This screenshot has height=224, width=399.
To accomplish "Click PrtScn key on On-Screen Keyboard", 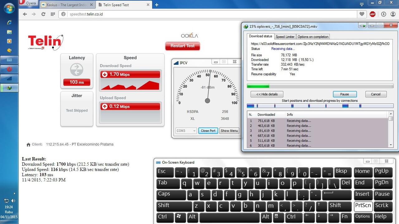I will tap(363, 206).
